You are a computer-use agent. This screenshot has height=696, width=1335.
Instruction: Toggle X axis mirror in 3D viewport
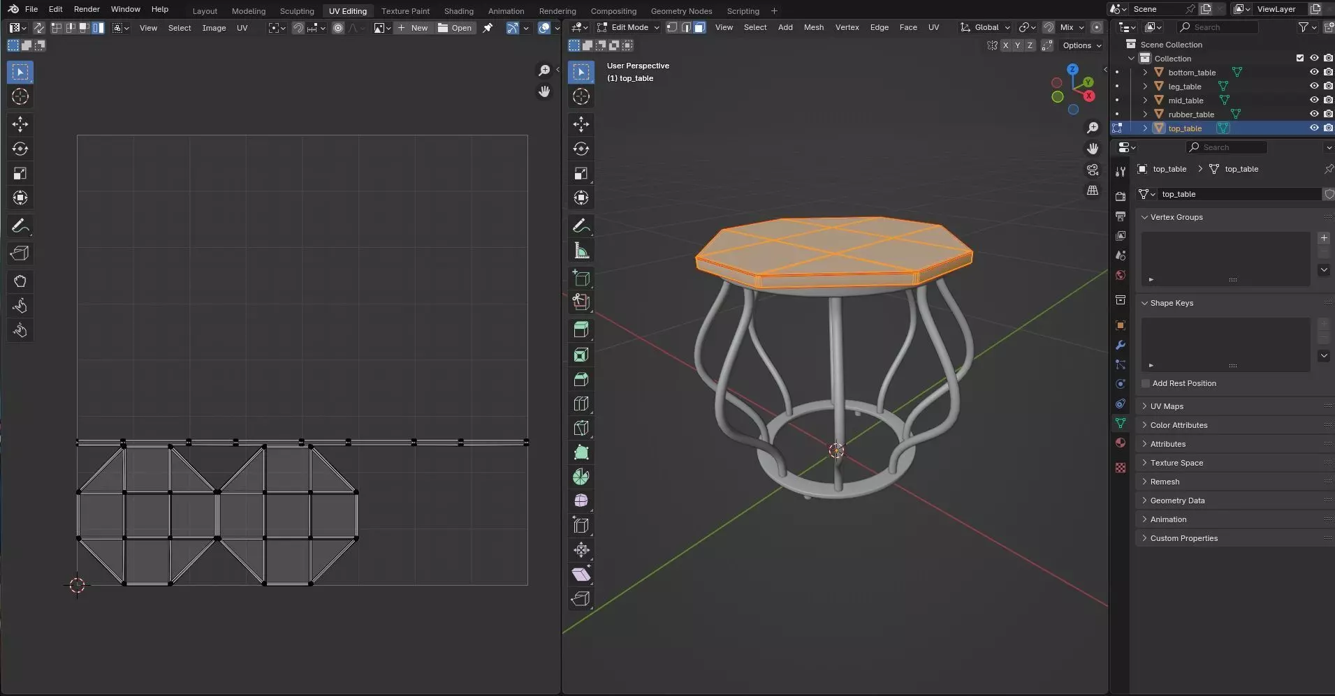(1005, 45)
